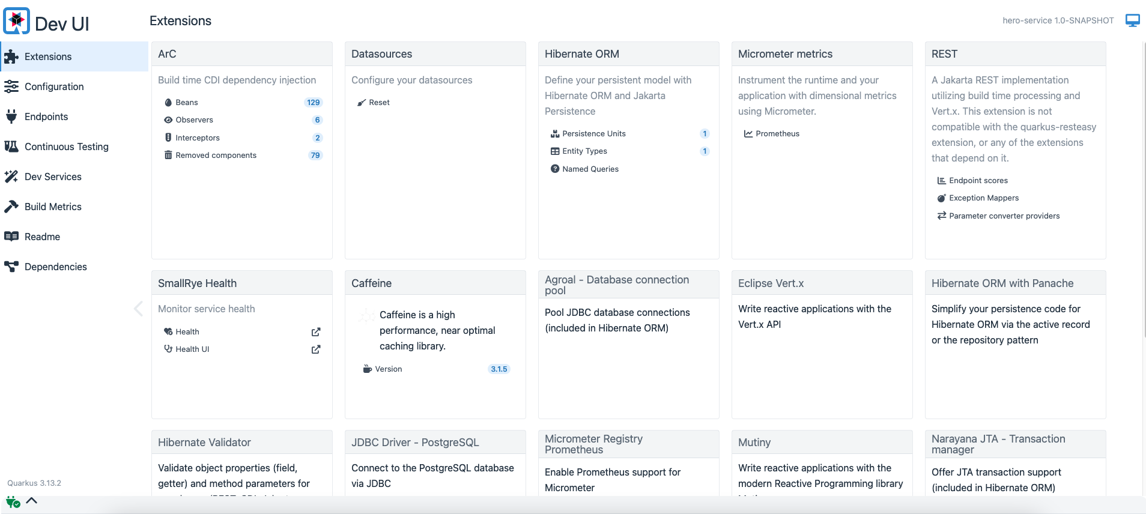Click the Removed components trash icon
Screen dimensions: 1146x514
168,155
